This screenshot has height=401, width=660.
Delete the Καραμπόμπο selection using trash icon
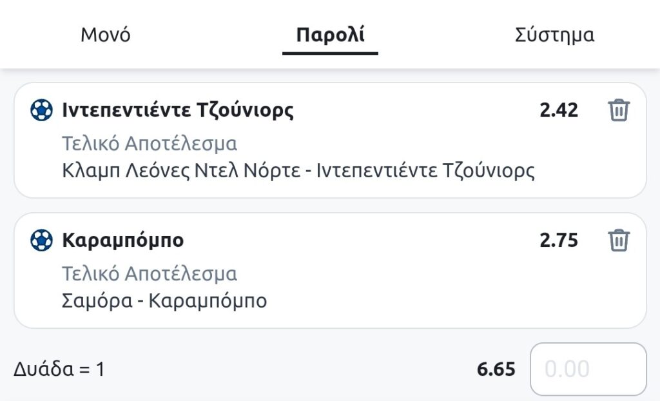point(618,240)
